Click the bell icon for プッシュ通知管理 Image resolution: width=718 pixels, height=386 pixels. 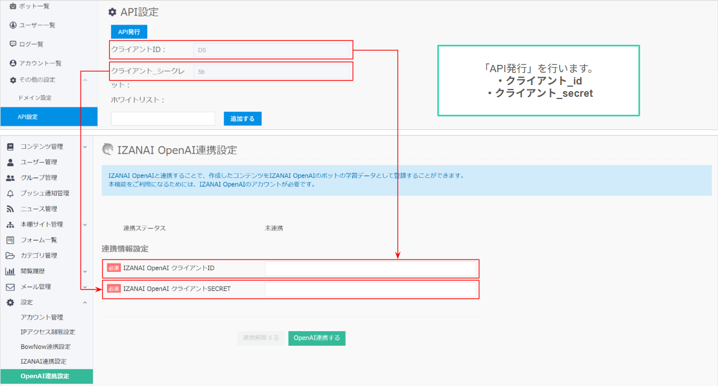click(10, 194)
